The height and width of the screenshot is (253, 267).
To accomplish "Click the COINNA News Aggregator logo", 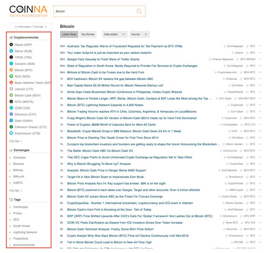I will (28, 11).
